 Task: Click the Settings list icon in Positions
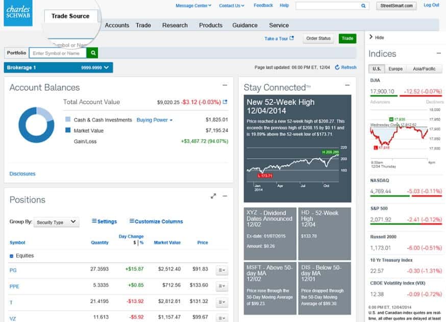click(x=94, y=221)
